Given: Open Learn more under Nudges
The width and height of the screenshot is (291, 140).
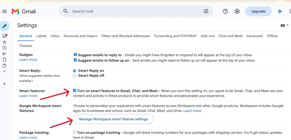Looking at the screenshot, I should tap(28, 60).
